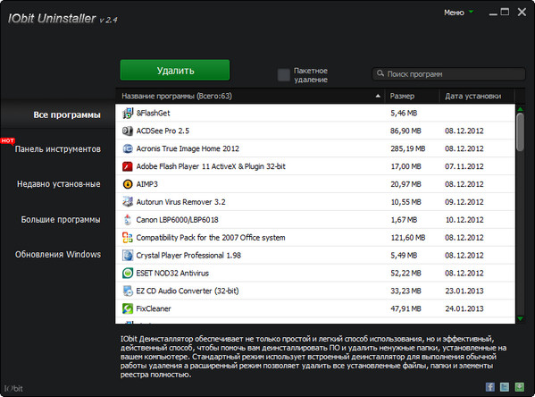
Task: Click the search magnifier icon
Action: click(380, 73)
